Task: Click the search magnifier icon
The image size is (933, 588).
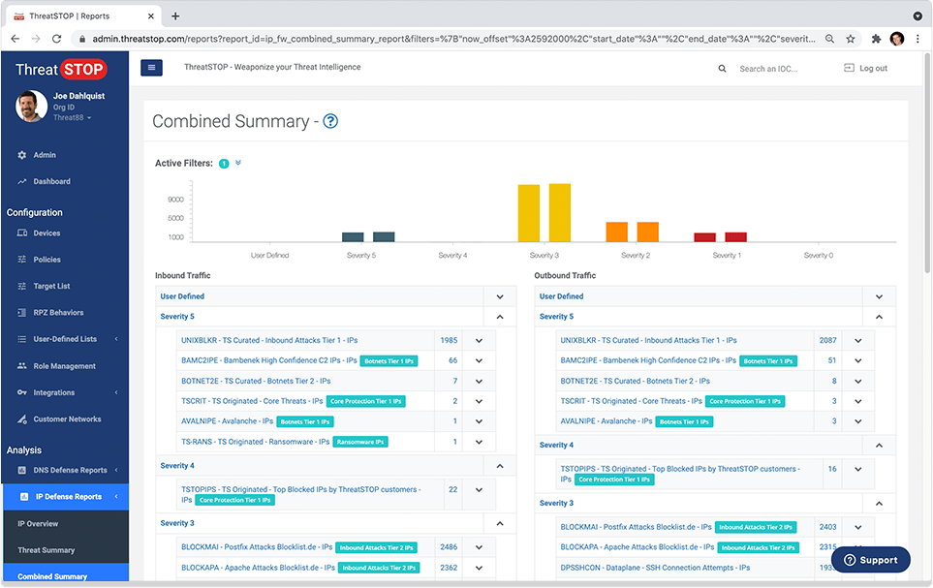Action: point(722,69)
